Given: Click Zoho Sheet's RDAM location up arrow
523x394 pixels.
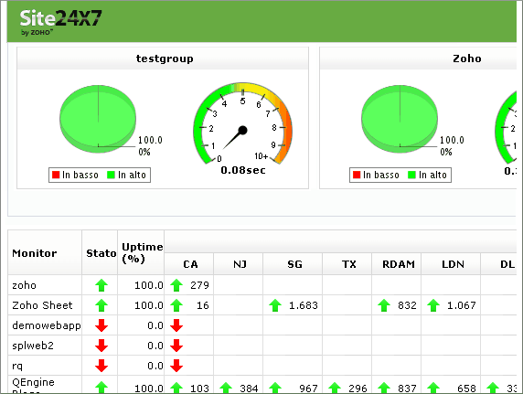Looking at the screenshot, I should (x=384, y=305).
